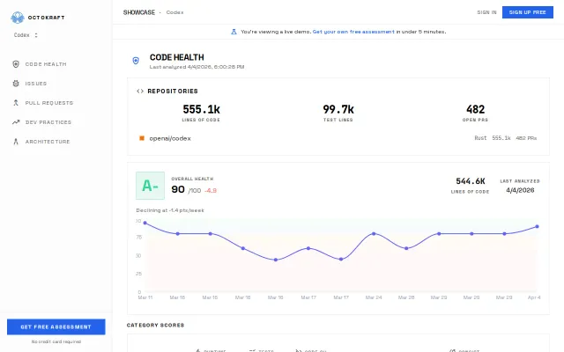Click the flask icon in demo banner
Screen dimensions: 564x352
[234, 32]
